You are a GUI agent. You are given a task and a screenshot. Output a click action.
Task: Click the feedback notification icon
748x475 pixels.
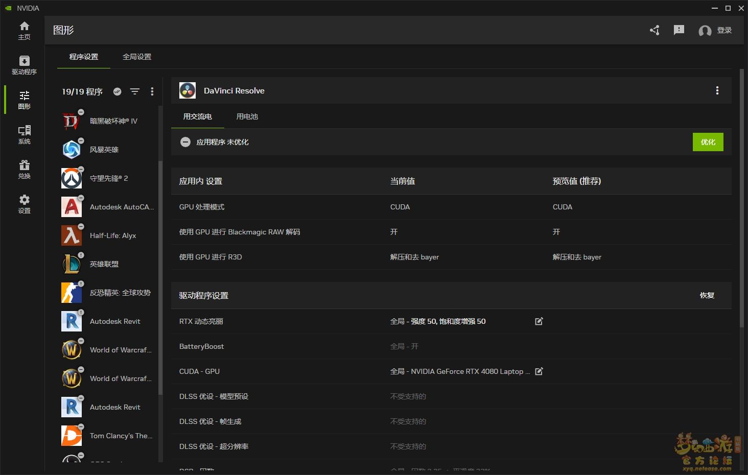(x=679, y=30)
